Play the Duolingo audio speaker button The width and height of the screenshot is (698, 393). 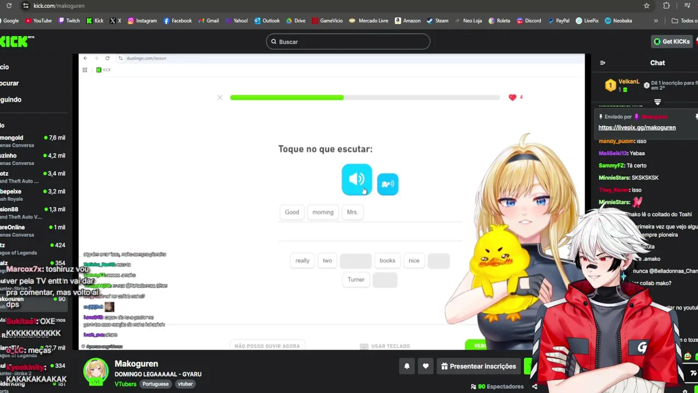click(x=357, y=180)
